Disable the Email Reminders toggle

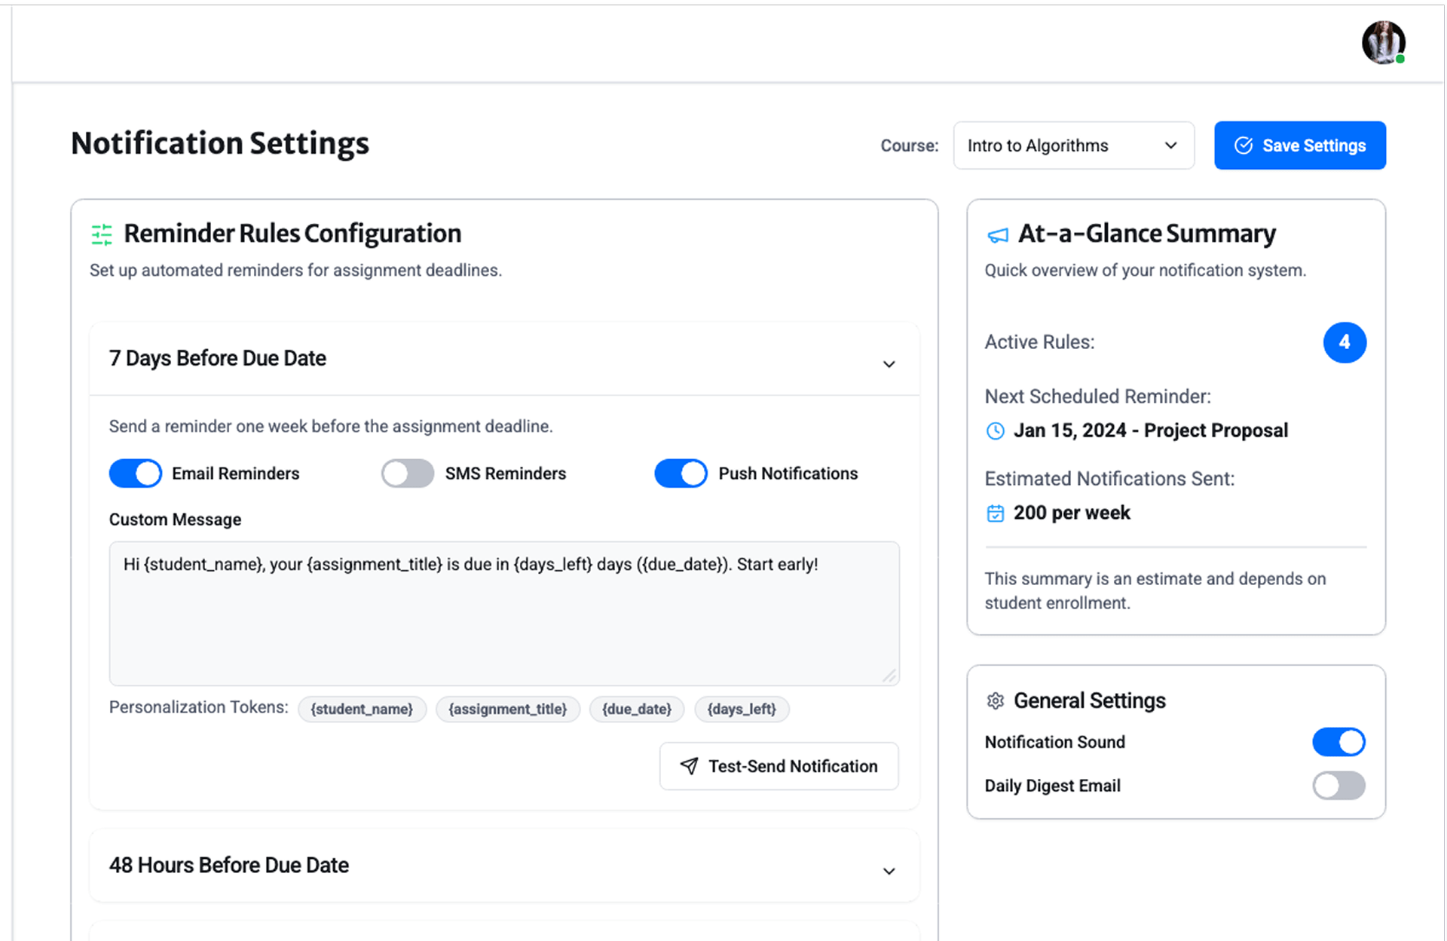(x=136, y=474)
